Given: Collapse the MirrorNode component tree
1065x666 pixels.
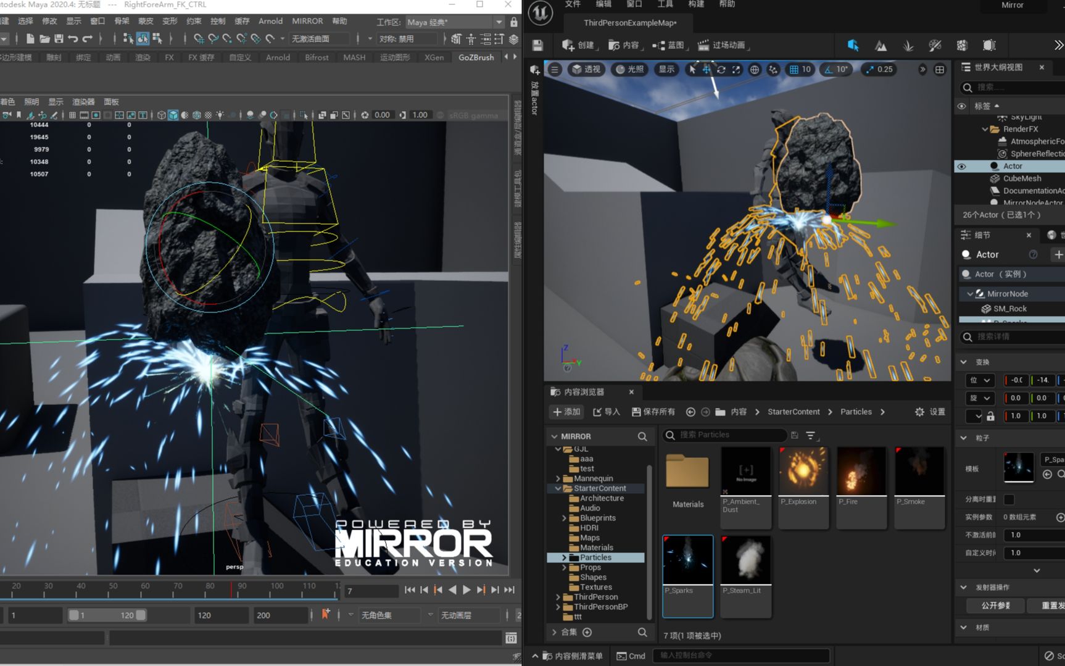Looking at the screenshot, I should [970, 294].
